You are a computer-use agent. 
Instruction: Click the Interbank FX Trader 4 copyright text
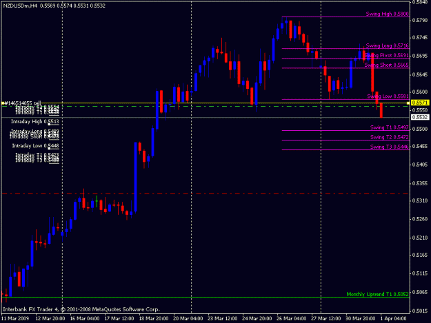[x=81, y=309]
